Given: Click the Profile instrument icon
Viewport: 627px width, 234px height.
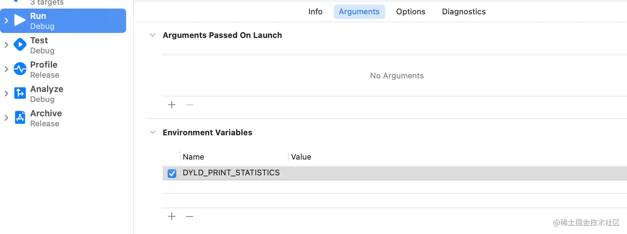Looking at the screenshot, I should [20, 69].
